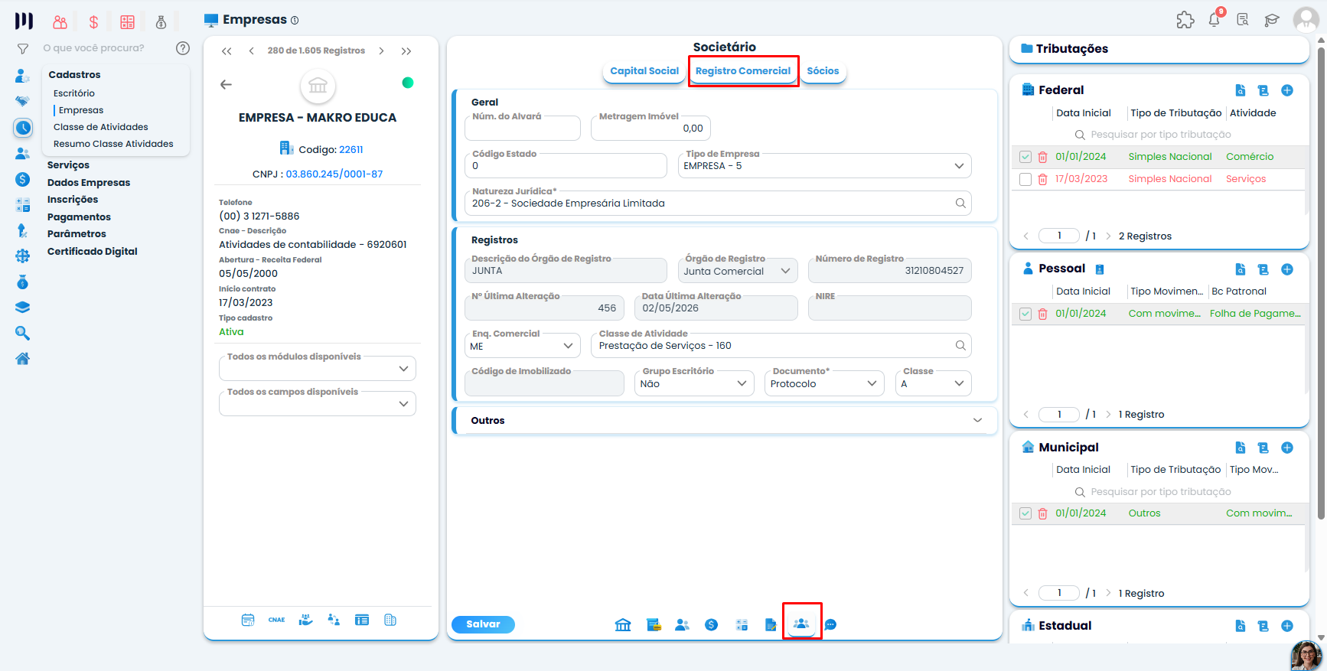The width and height of the screenshot is (1327, 671).
Task: Open the Grupo Escritório dropdown
Action: 694,383
